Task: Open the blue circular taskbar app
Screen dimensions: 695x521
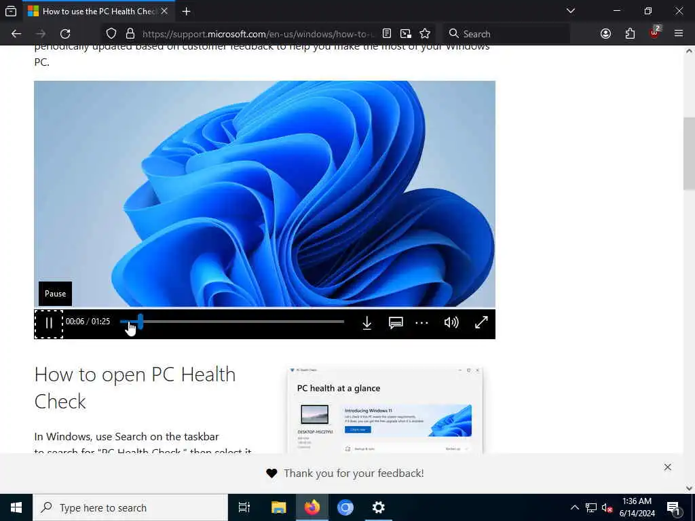Action: (345, 507)
